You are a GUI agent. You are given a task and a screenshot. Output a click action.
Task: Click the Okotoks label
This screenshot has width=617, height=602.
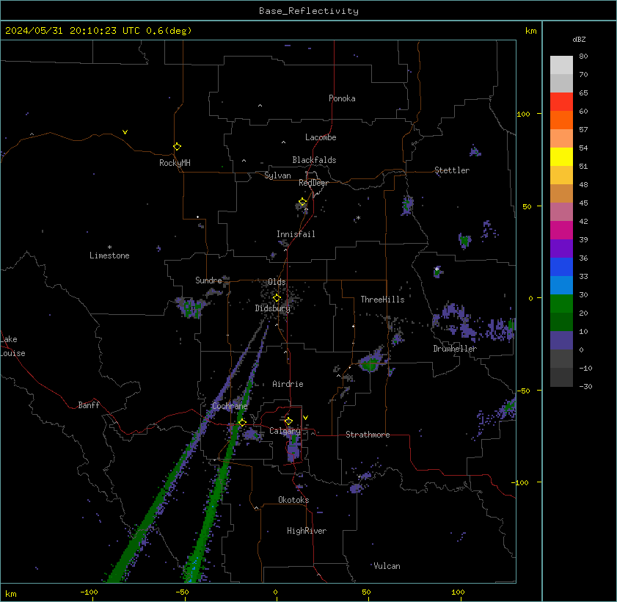pyautogui.click(x=293, y=500)
